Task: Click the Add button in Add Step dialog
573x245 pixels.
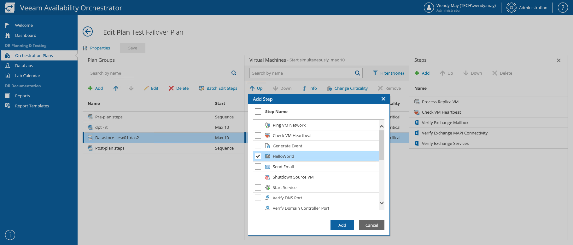Action: [x=342, y=225]
